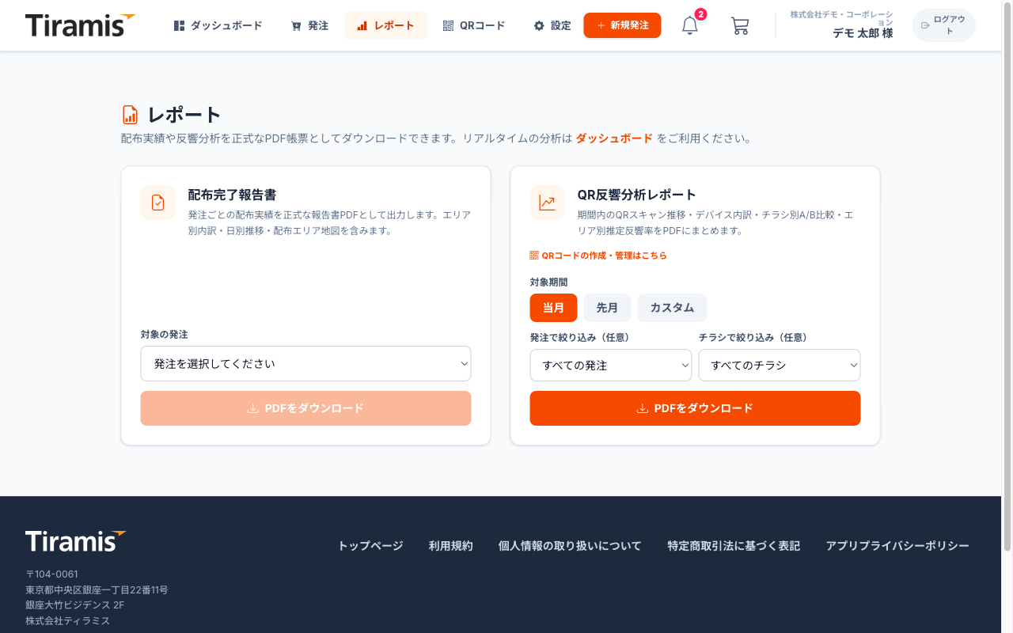This screenshot has width=1013, height=633.
Task: Go to the 発注 menu item
Action: pyautogui.click(x=309, y=25)
